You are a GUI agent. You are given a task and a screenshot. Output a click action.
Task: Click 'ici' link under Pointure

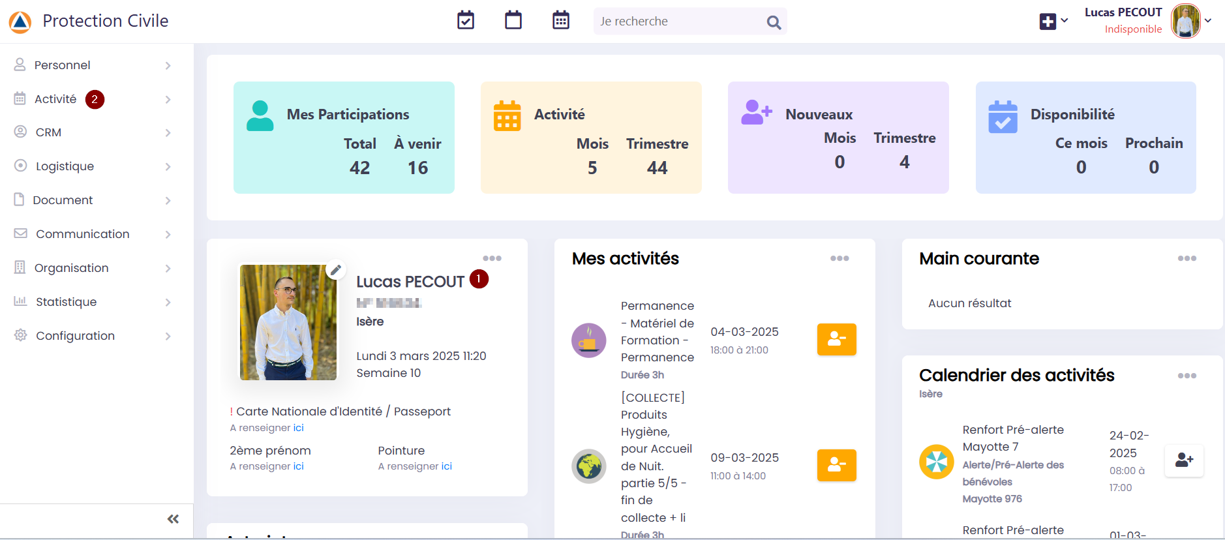pyautogui.click(x=446, y=466)
